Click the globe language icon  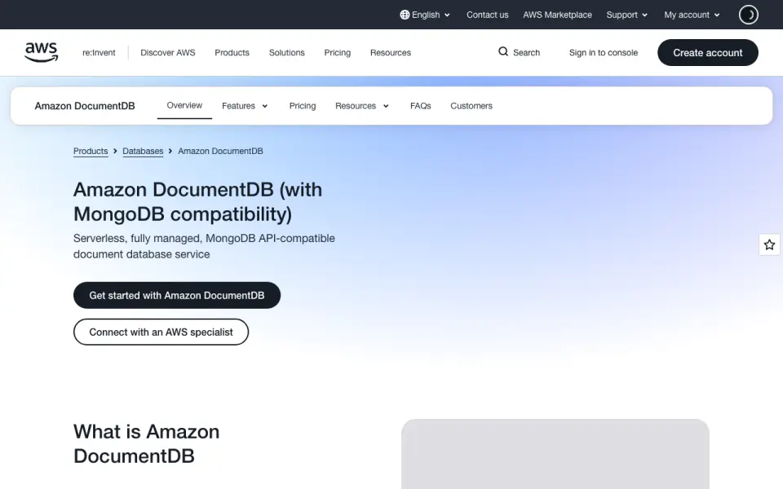[405, 15]
